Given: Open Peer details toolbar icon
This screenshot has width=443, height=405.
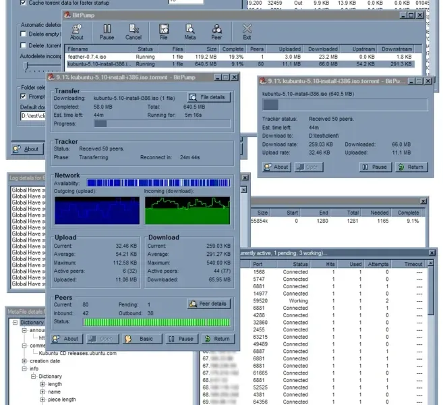Looking at the screenshot, I should point(216,32).
